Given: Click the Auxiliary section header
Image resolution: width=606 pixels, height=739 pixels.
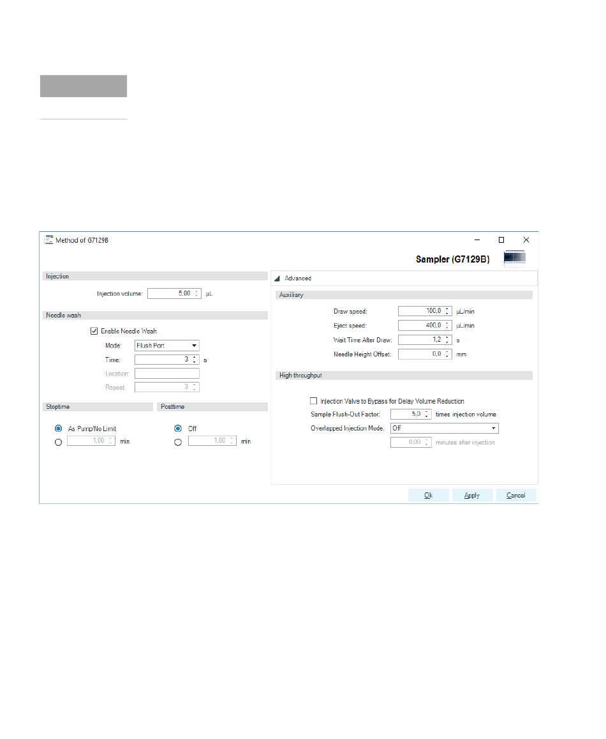Looking at the screenshot, I should pos(404,294).
